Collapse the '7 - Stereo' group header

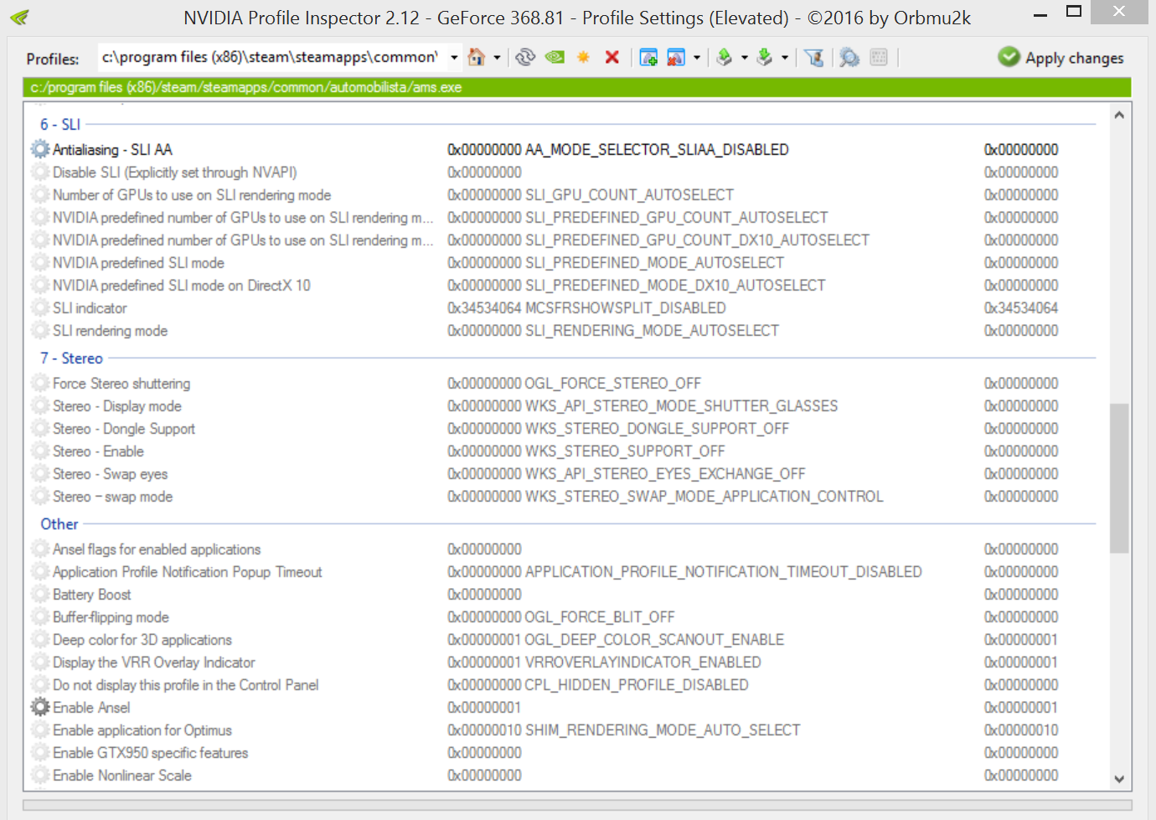point(71,358)
